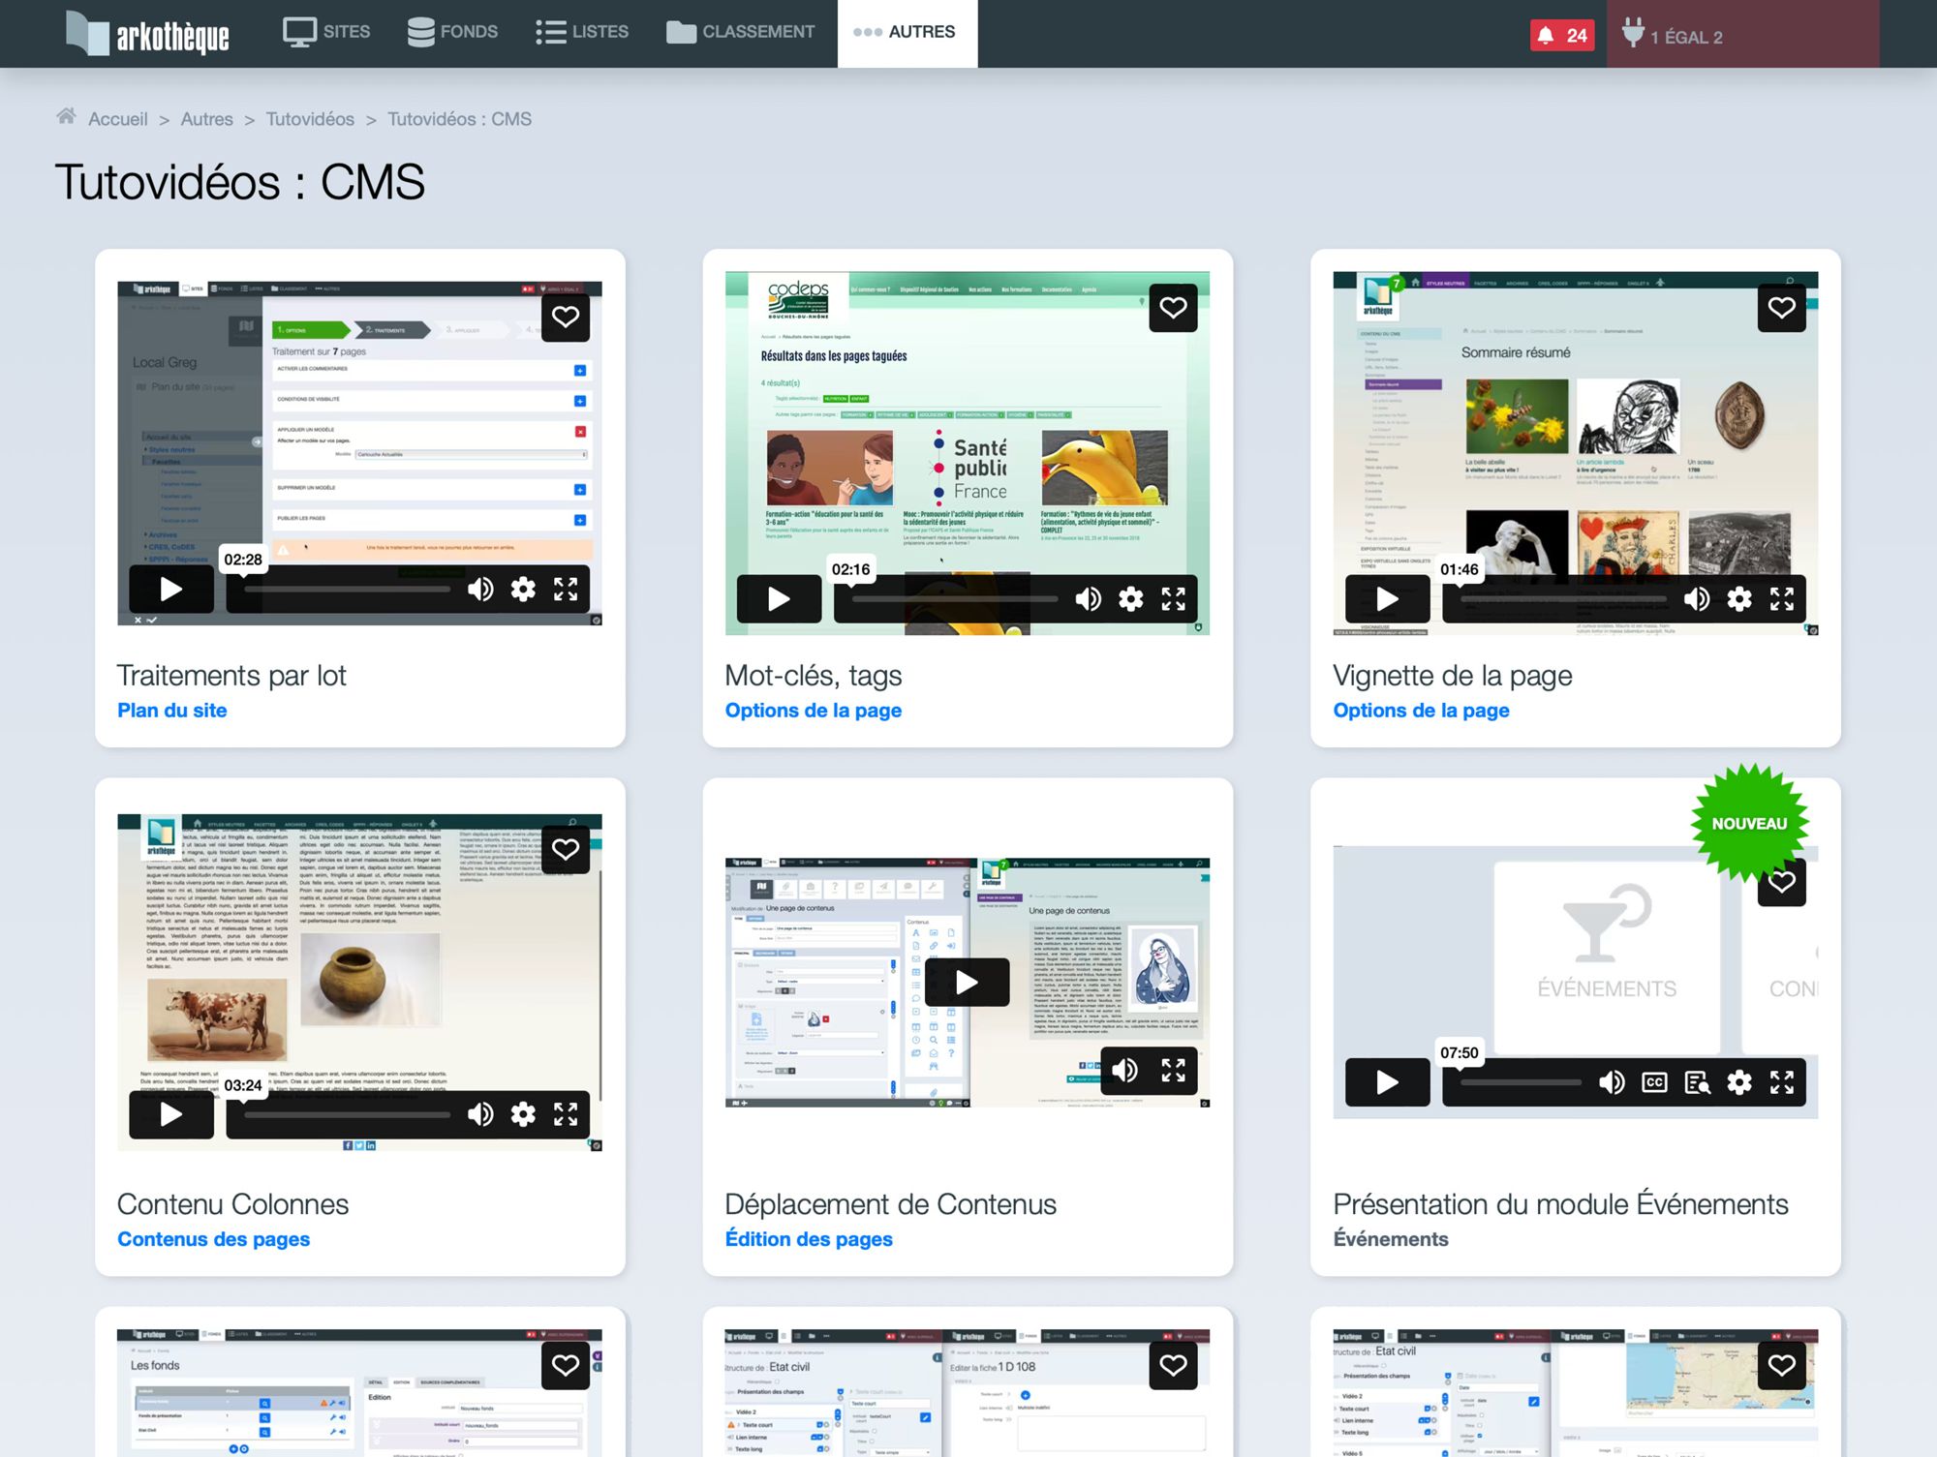Viewport: 1937px width, 1457px height.
Task: Open settings gear on Mot-clés video
Action: click(1130, 599)
